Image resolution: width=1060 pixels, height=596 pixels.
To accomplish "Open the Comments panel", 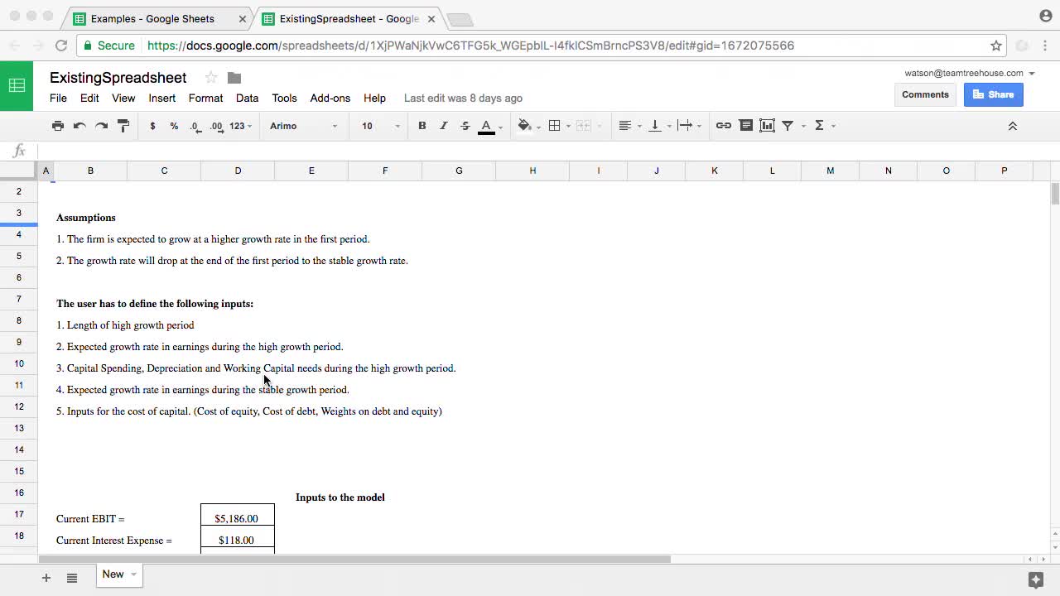I will tap(925, 94).
